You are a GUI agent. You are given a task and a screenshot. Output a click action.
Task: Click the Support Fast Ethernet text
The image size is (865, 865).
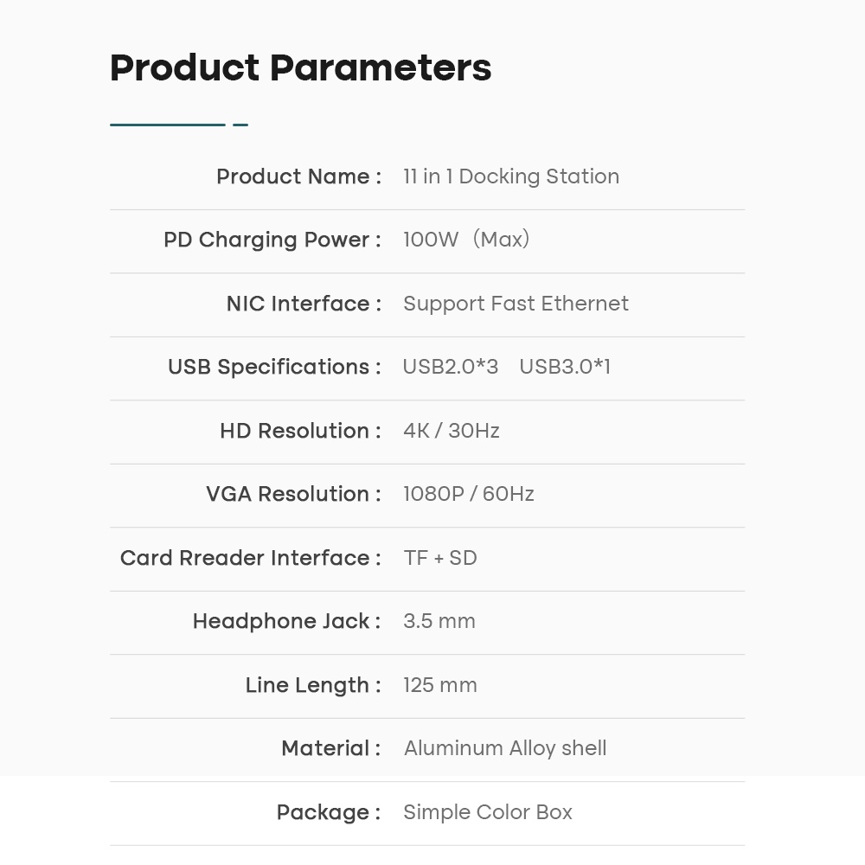(x=516, y=304)
